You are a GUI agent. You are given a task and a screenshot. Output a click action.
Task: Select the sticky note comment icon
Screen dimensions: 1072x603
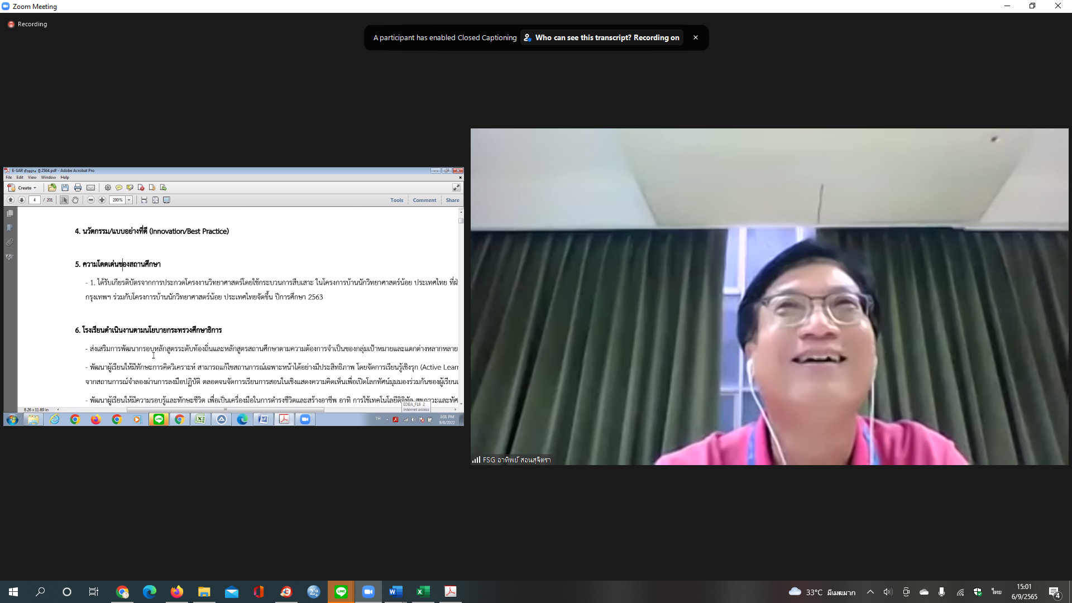[119, 188]
